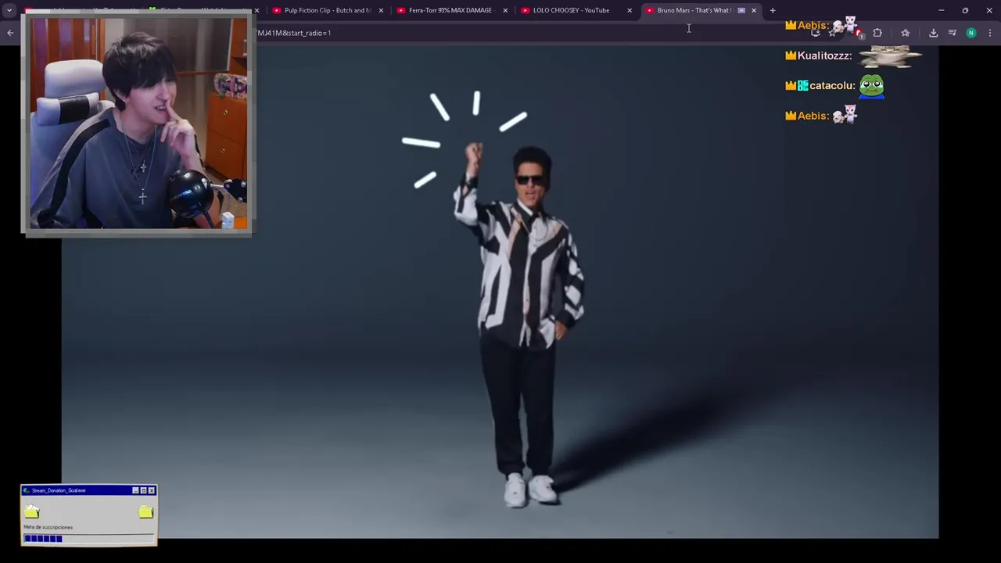Minimize the browser window
The image size is (1001, 563).
click(x=942, y=10)
